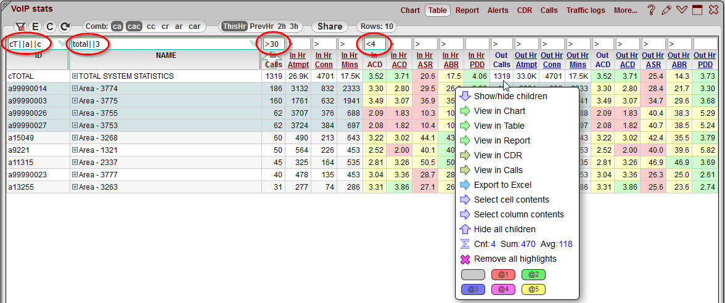Expand the Area - 3777 row
725x303 pixels.
(x=75, y=175)
